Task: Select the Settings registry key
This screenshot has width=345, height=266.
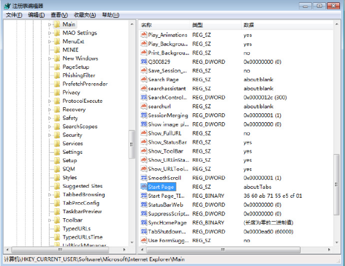Action: [72, 152]
